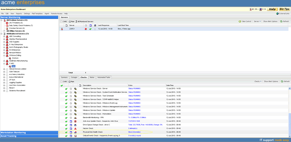Image resolution: width=291 pixels, height=142 pixels.
Task: Click the server icon in the ZARC1 row
Action: (x=62, y=29)
